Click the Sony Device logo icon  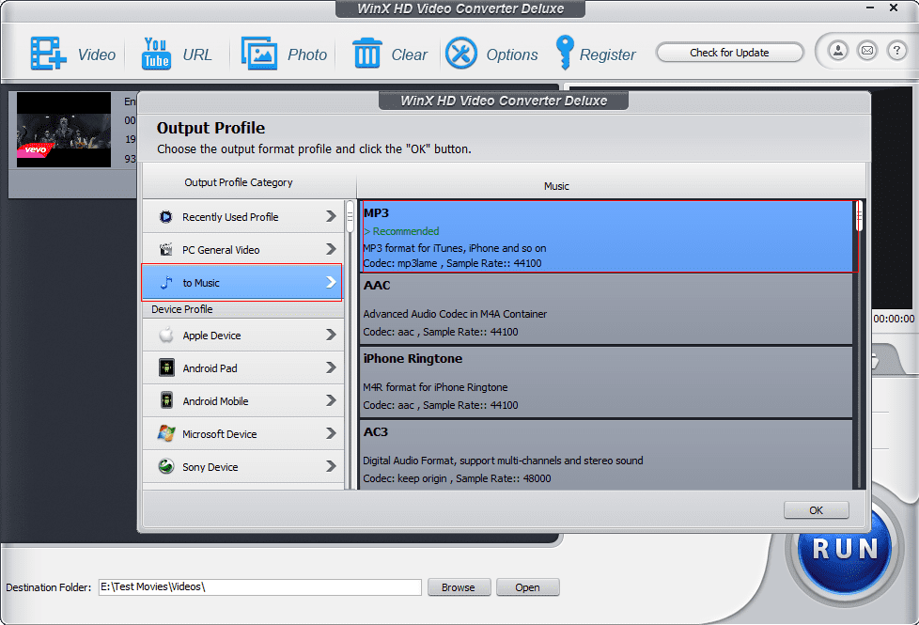(166, 467)
